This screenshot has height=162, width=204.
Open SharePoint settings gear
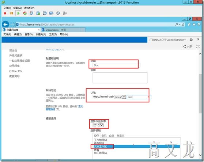(191, 40)
